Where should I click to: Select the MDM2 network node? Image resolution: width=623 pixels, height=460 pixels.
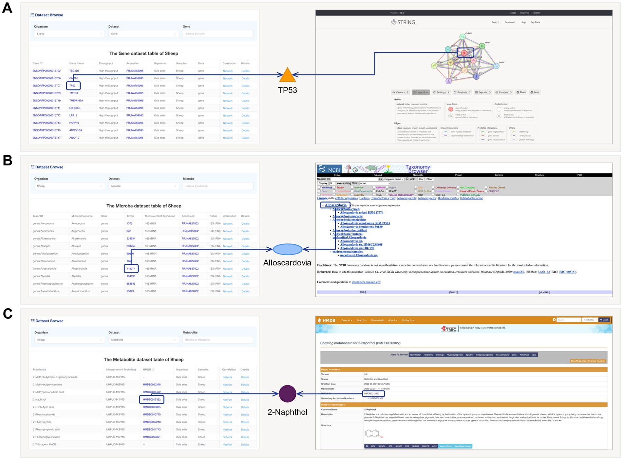pyautogui.click(x=474, y=61)
